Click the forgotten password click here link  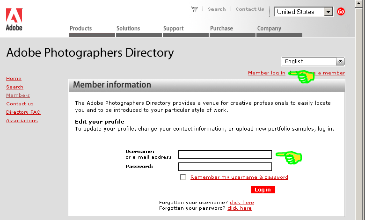pyautogui.click(x=239, y=208)
